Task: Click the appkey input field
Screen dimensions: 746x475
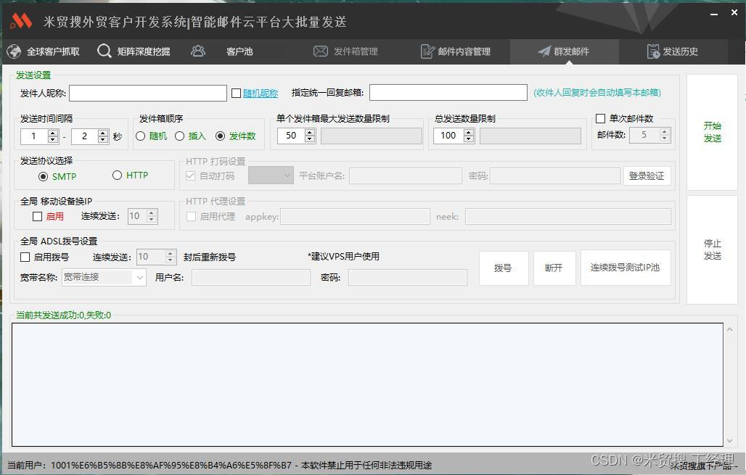Action: pyautogui.click(x=356, y=217)
